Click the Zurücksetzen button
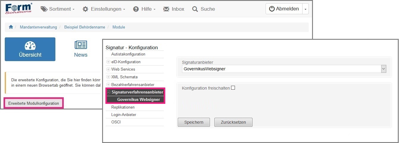The width and height of the screenshot is (399, 143). (233, 122)
